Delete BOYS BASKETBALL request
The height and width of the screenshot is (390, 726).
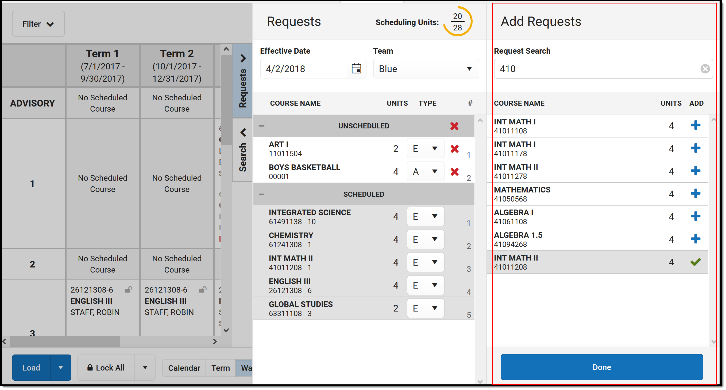454,172
